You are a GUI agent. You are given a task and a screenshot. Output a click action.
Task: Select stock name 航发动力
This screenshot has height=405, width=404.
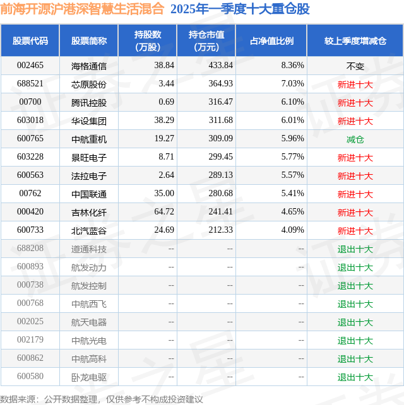point(89,268)
